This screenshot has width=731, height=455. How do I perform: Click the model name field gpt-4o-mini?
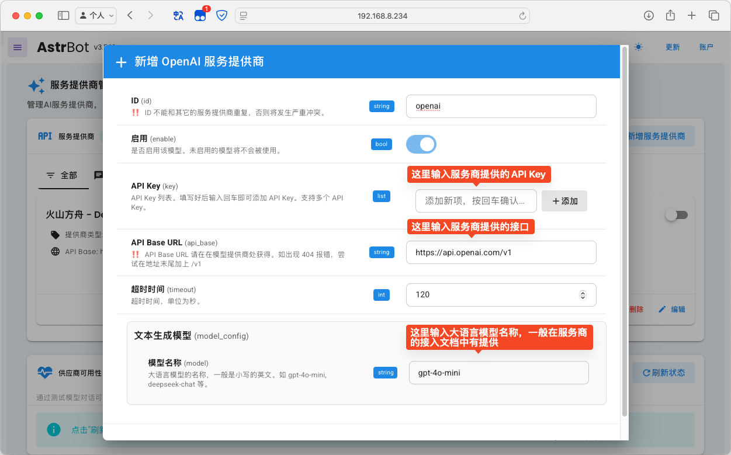498,373
